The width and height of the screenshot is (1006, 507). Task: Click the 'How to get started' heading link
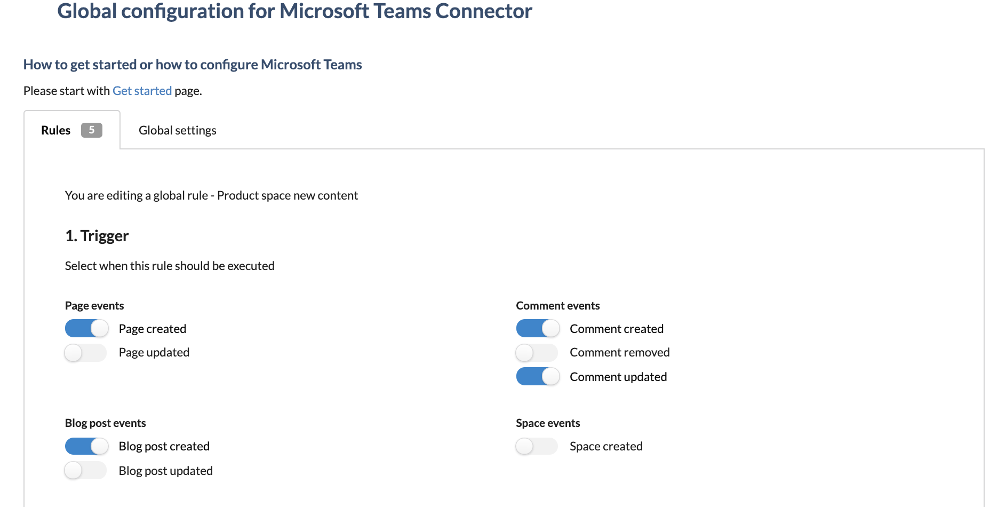click(x=192, y=64)
